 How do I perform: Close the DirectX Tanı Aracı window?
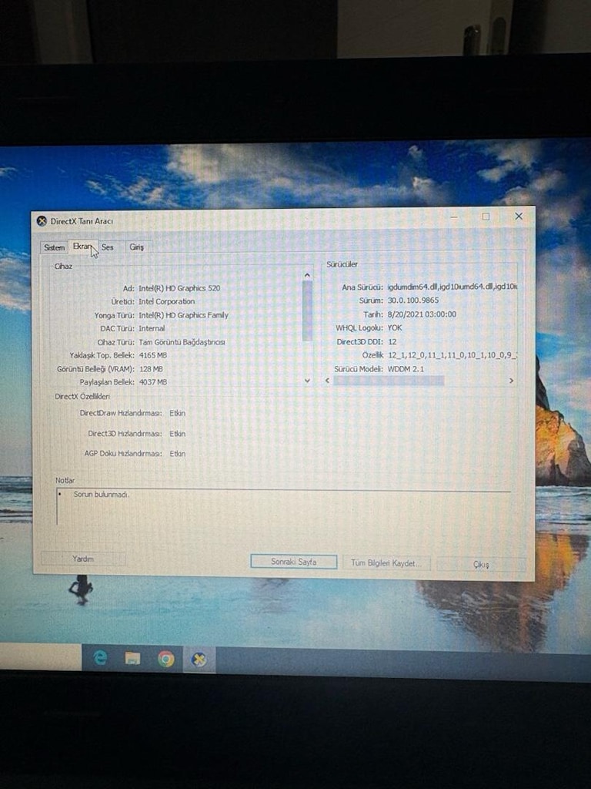[519, 216]
